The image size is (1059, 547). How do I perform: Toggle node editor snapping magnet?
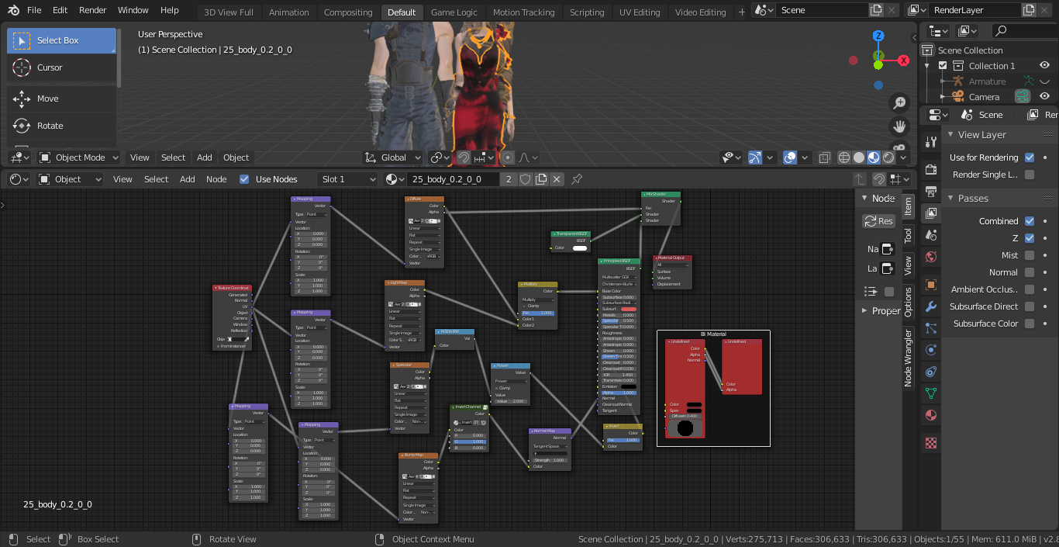(880, 179)
